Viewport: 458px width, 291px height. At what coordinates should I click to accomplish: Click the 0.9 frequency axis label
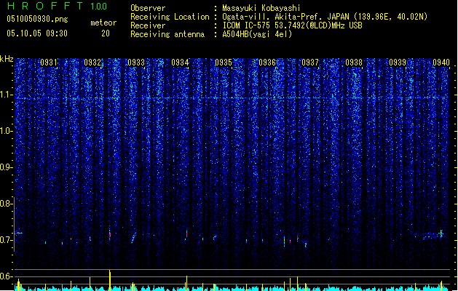click(6, 167)
